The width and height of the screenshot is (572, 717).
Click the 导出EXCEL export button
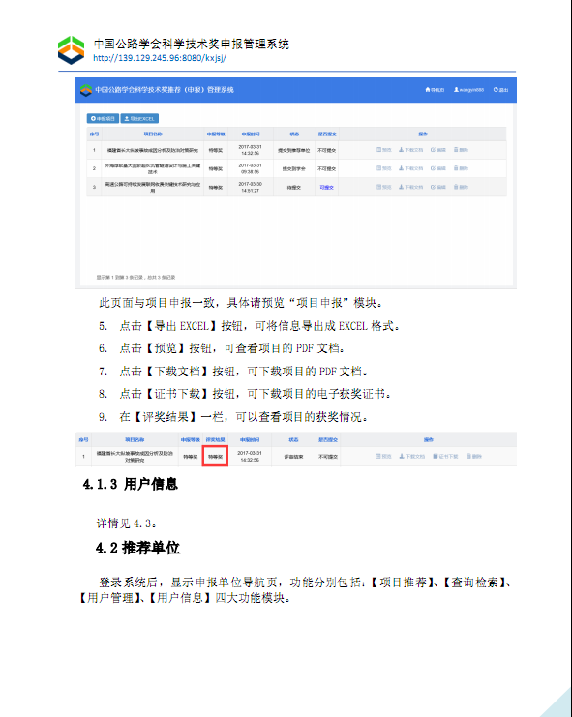(x=139, y=118)
